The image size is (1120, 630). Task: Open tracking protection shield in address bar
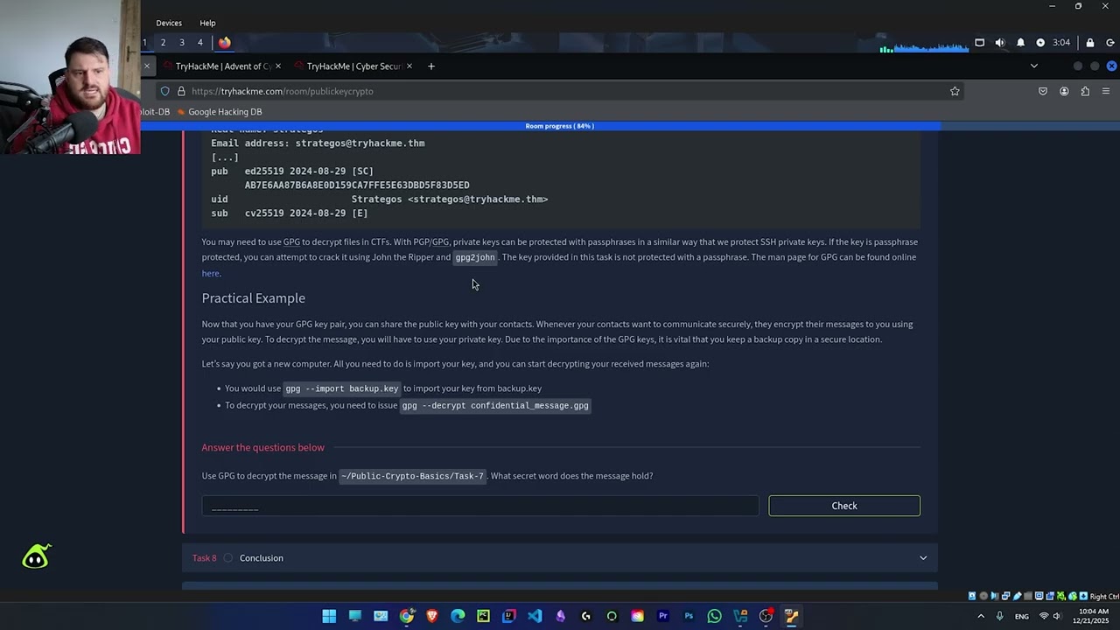click(x=164, y=91)
